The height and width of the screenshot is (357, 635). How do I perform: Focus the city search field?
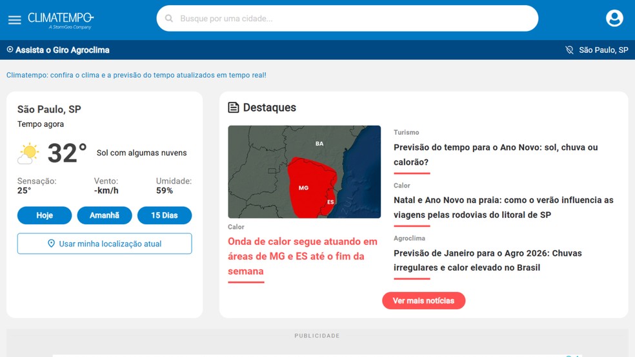[347, 18]
